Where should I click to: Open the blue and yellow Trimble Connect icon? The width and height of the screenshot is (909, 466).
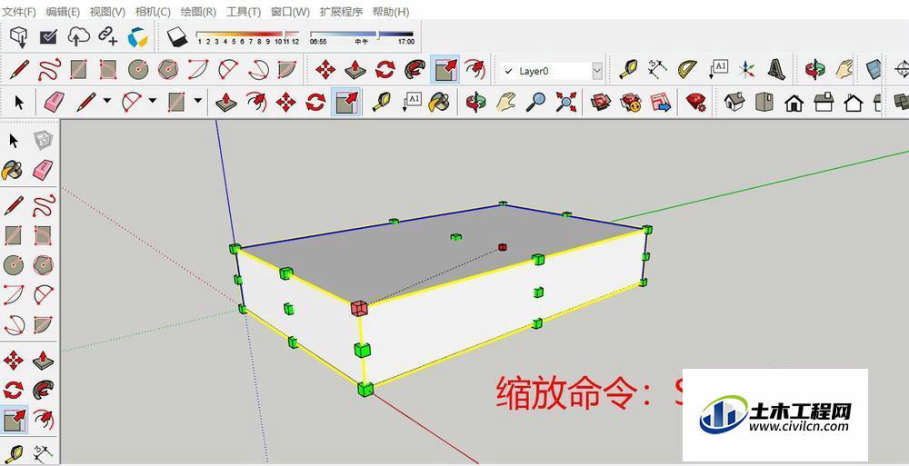(138, 37)
